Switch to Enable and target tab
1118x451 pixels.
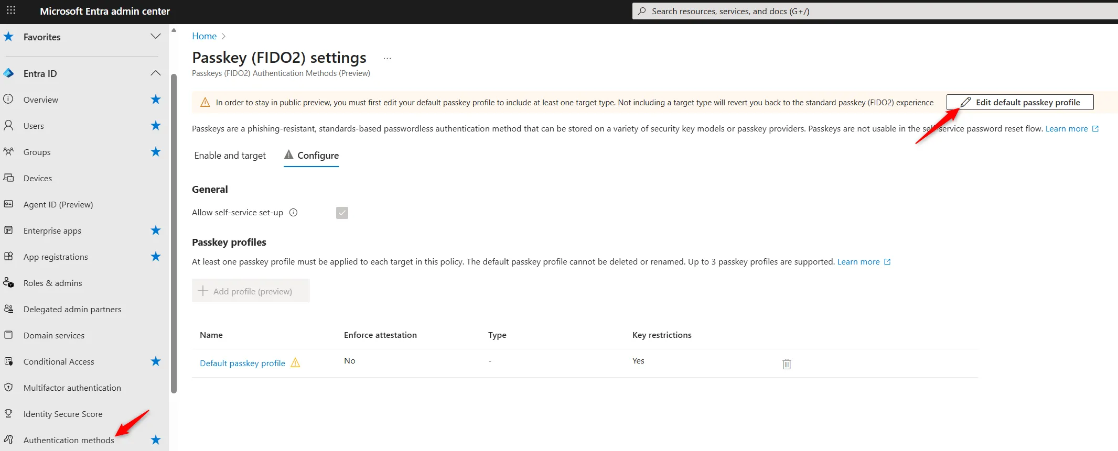[x=230, y=156]
